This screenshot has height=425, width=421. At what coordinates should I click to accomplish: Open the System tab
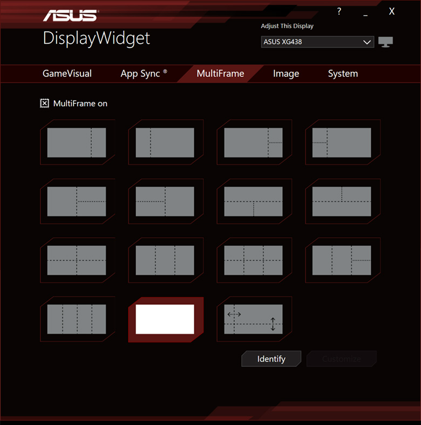(x=343, y=74)
